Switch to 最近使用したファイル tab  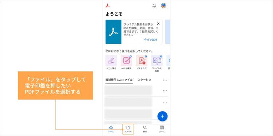click(x=119, y=80)
